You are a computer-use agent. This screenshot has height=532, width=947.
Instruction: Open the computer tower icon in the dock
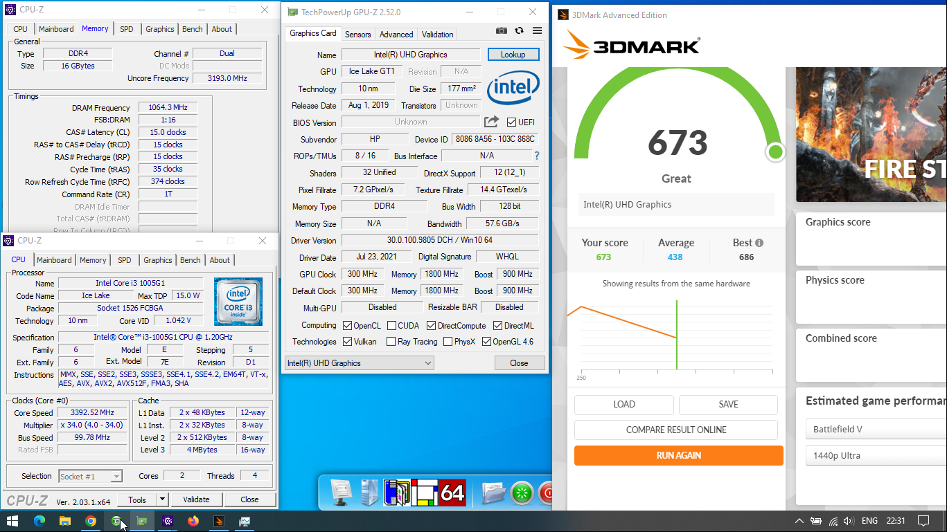370,492
